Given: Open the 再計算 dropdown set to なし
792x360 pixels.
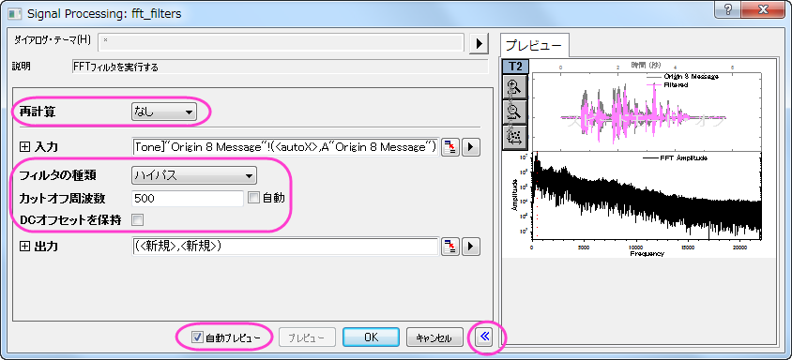Looking at the screenshot, I should tap(163, 112).
